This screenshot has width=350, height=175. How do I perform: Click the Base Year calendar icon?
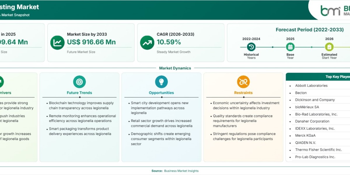(x=290, y=47)
